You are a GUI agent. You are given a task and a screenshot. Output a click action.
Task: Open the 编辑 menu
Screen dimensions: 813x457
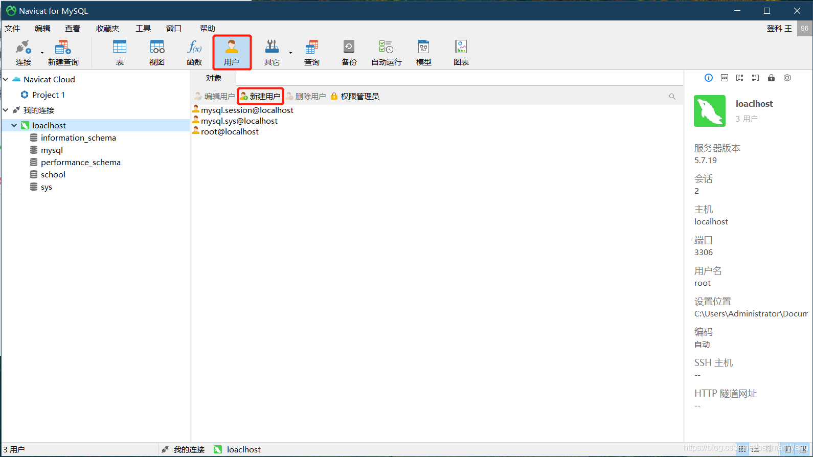[x=42, y=28]
